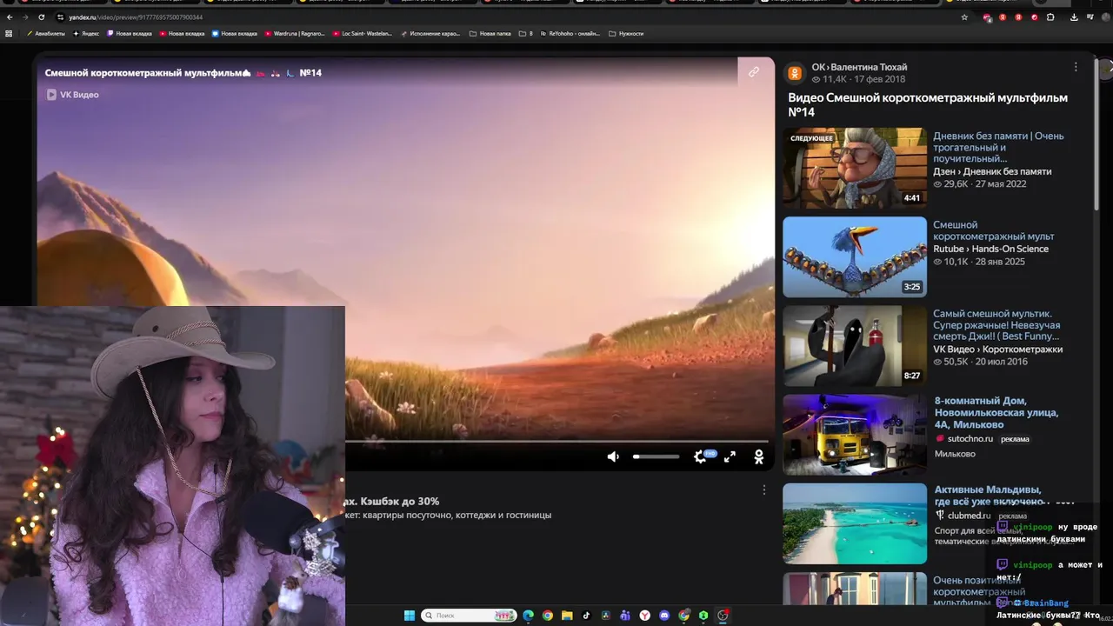Open the Яндекс bookmark
This screenshot has height=626, width=1113.
pos(86,33)
